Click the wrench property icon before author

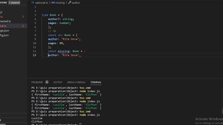click(70, 2)
